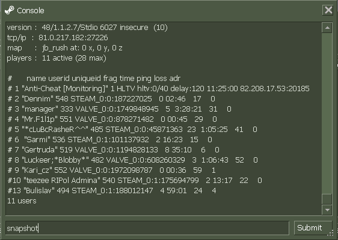
Task: Click the '11 users' summary line
Action: [22, 201]
